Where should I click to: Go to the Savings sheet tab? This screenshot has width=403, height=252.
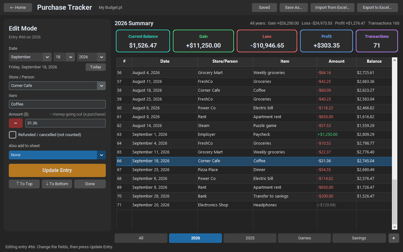[359, 238]
